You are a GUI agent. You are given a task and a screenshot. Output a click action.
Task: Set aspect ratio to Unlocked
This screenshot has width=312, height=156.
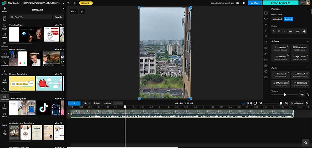pyautogui.click(x=277, y=19)
